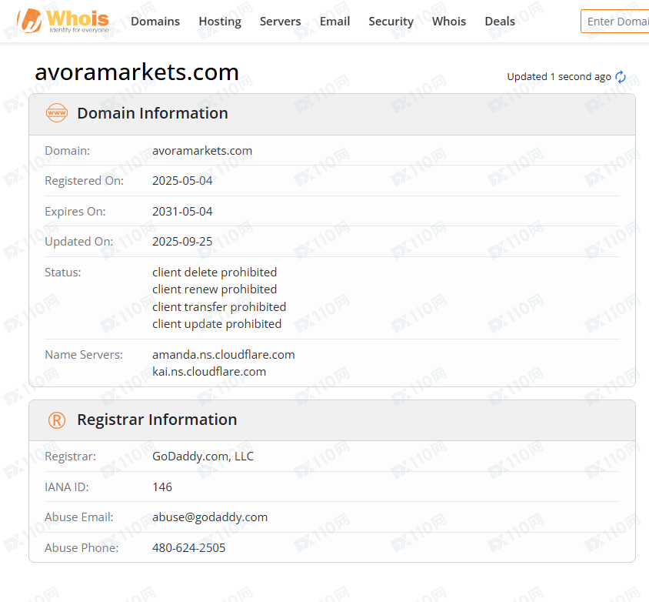
Task: Click the amanda.ns.cloudflare.com name server
Action: [x=224, y=354]
